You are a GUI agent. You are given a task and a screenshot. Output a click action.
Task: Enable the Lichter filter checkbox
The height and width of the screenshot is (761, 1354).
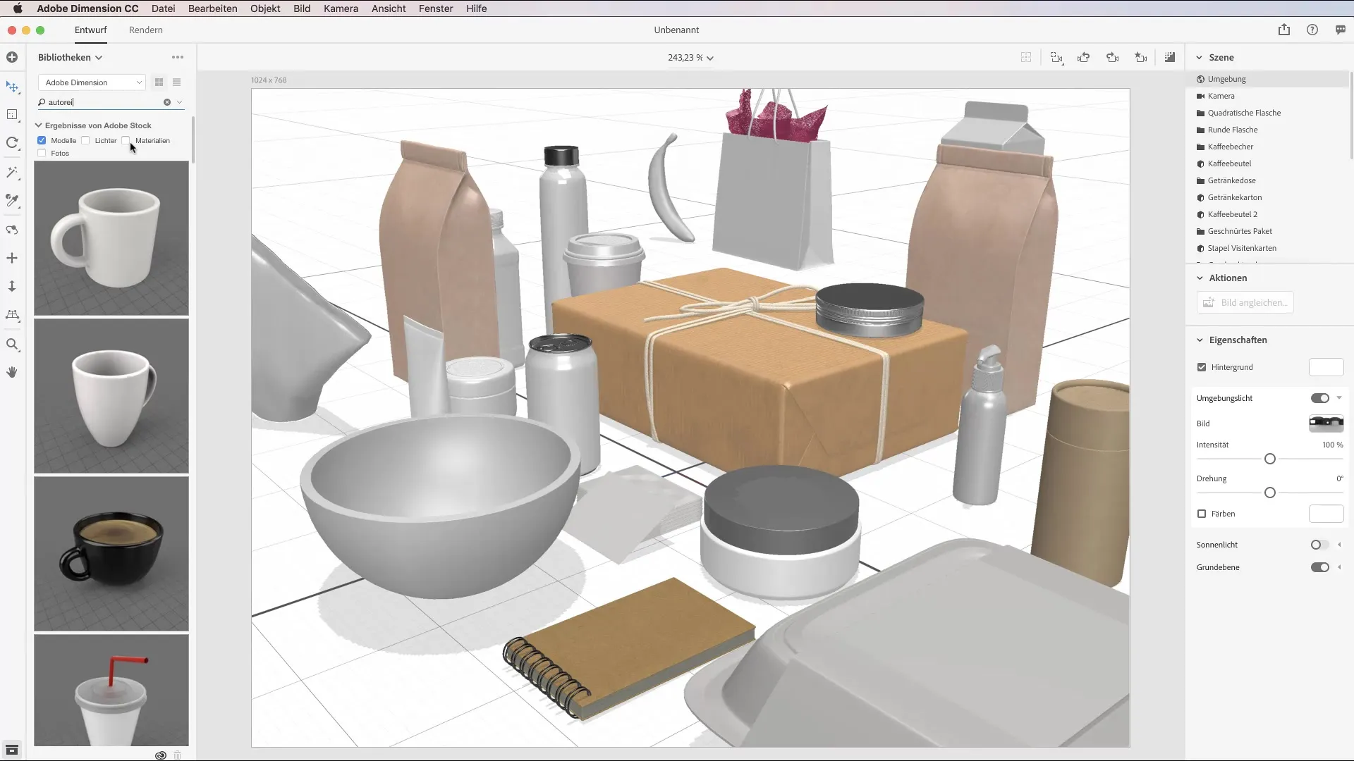coord(86,141)
